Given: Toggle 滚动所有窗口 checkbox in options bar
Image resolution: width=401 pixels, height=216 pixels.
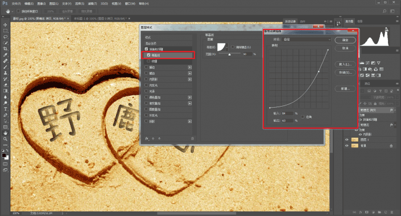Looking at the screenshot, I should click(x=18, y=11).
